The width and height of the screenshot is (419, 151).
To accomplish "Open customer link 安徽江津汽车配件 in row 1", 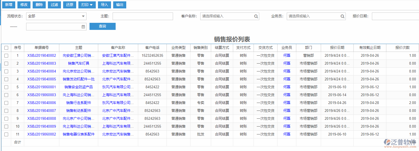I will [x=118, y=56].
